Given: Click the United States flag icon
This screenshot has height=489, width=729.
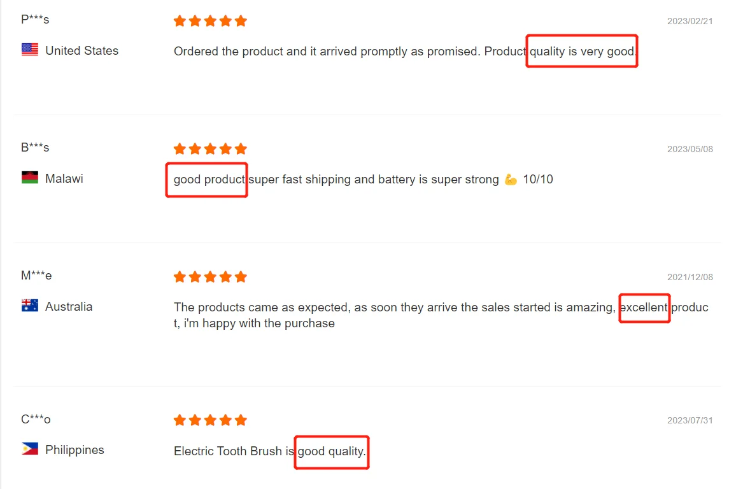Looking at the screenshot, I should point(30,50).
